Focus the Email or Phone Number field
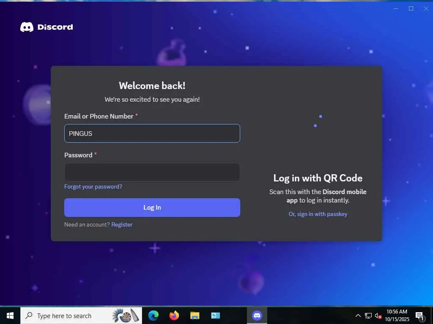 (152, 133)
